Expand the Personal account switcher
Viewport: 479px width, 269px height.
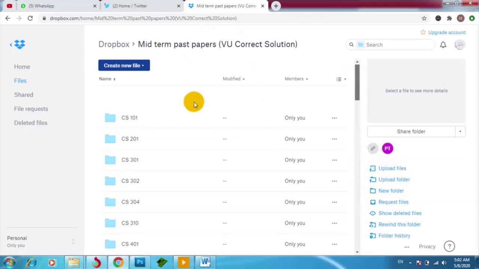73,242
